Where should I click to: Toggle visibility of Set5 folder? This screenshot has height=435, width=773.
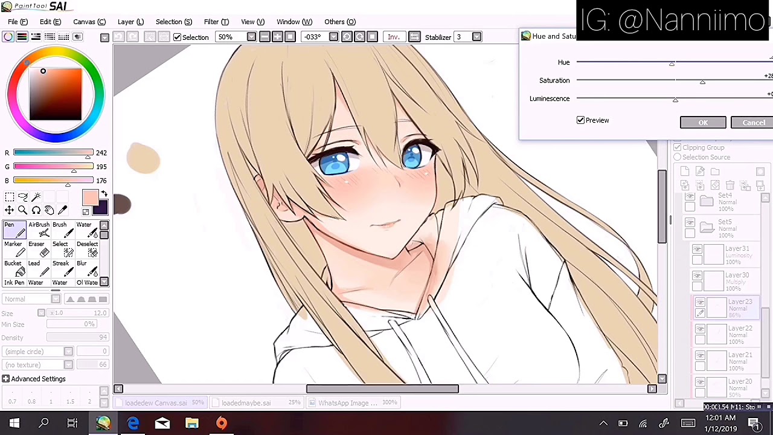click(x=690, y=223)
